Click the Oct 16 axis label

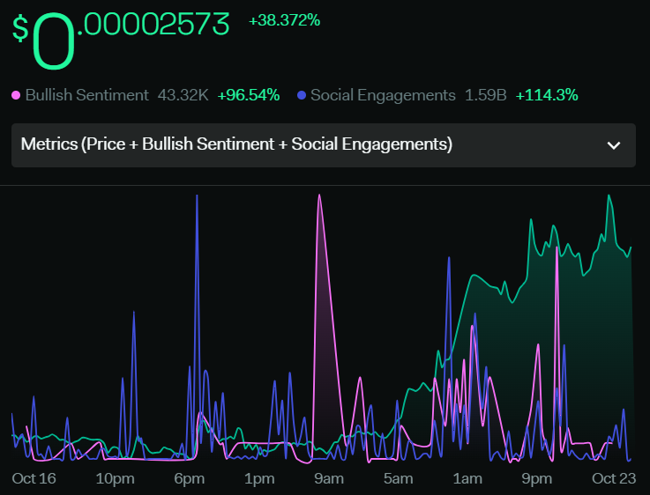pyautogui.click(x=34, y=478)
